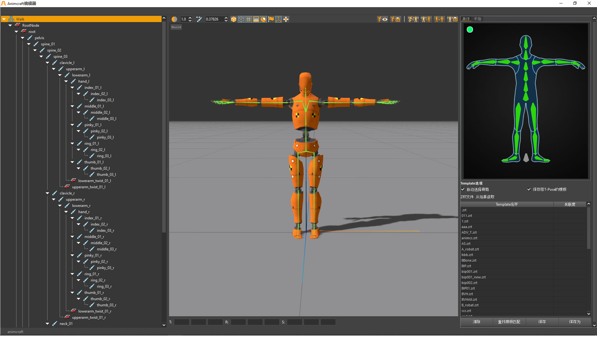Select the 身体 tab
Image resolution: width=597 pixels, height=338 pixels.
click(x=466, y=19)
